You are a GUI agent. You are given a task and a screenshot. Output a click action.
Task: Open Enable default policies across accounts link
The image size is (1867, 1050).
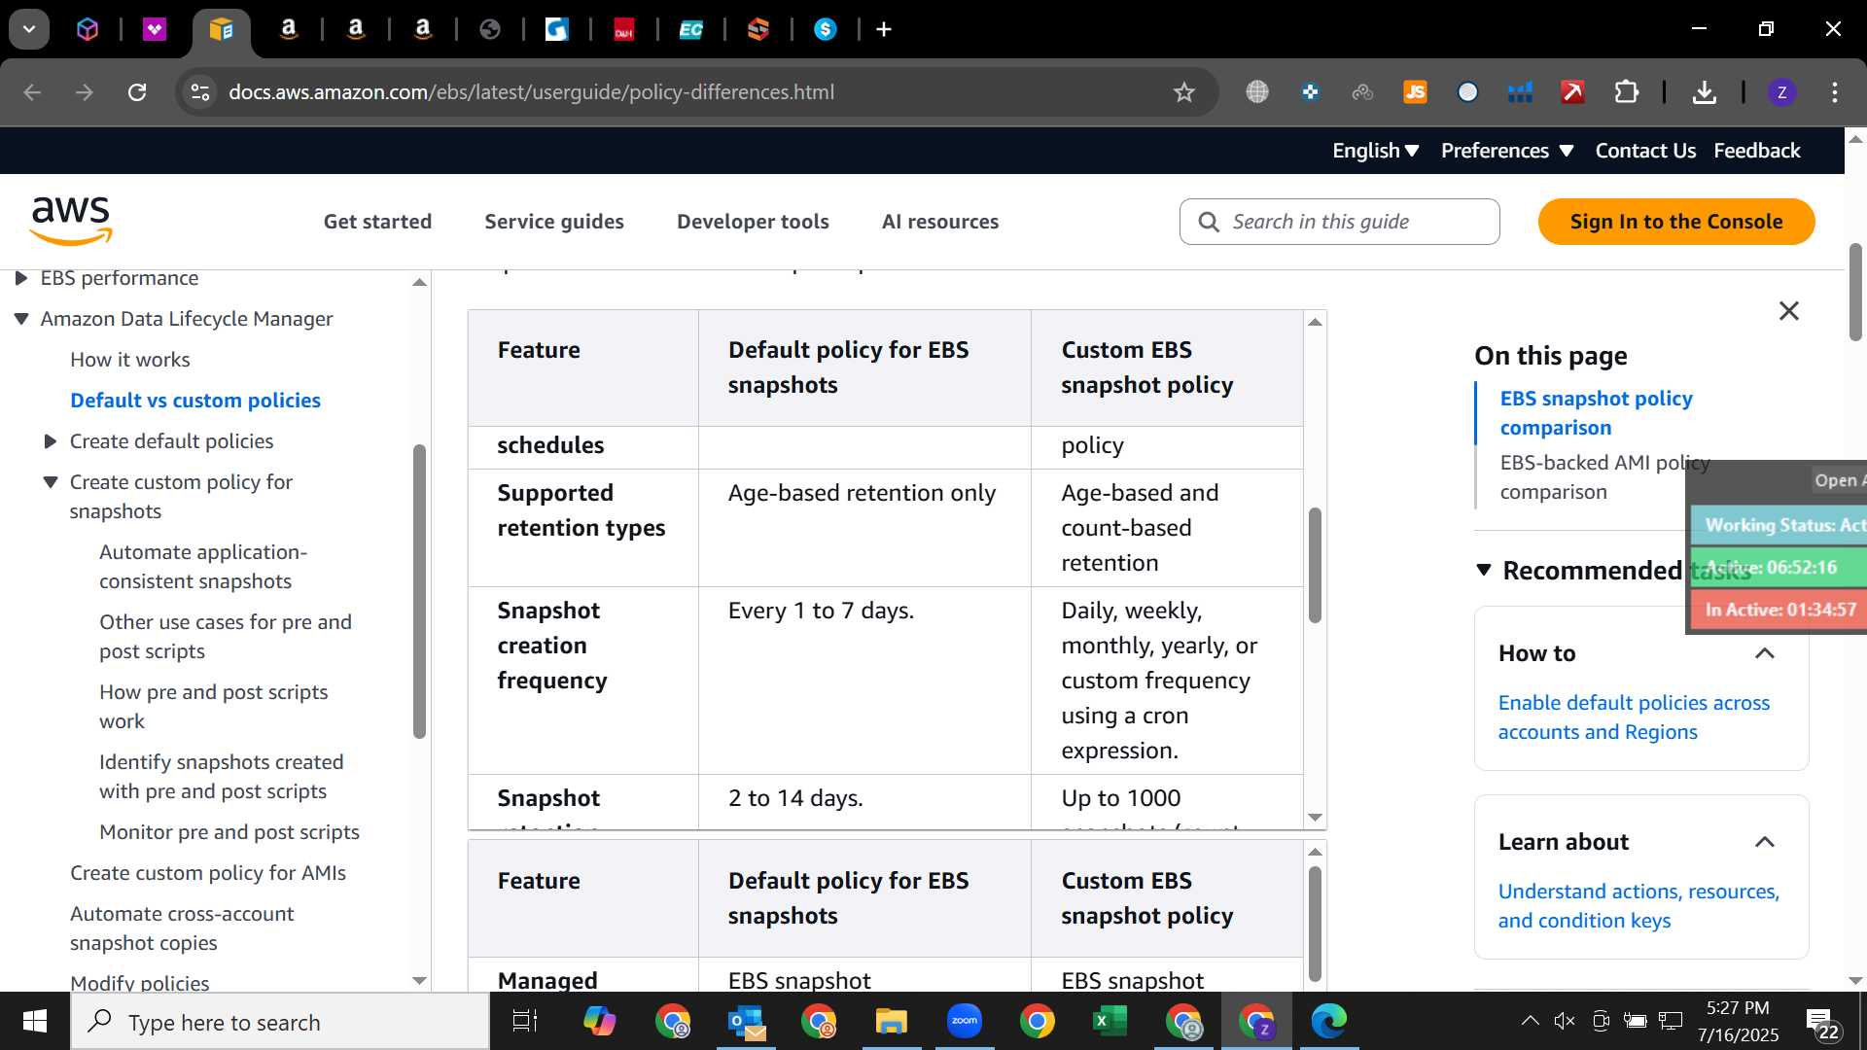pos(1634,717)
